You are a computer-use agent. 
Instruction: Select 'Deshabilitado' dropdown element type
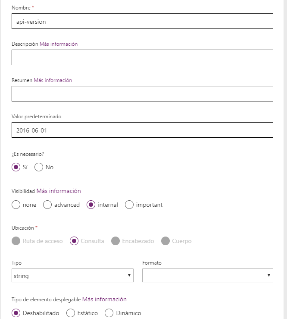(x=16, y=313)
